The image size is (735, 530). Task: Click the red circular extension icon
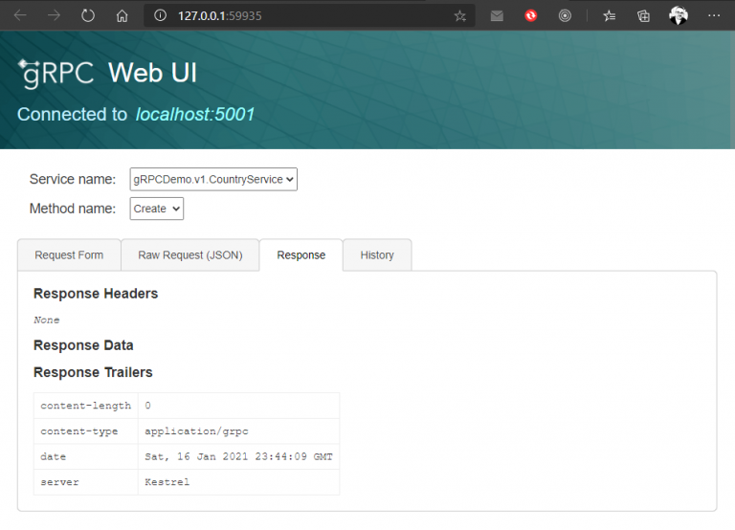[x=530, y=15]
